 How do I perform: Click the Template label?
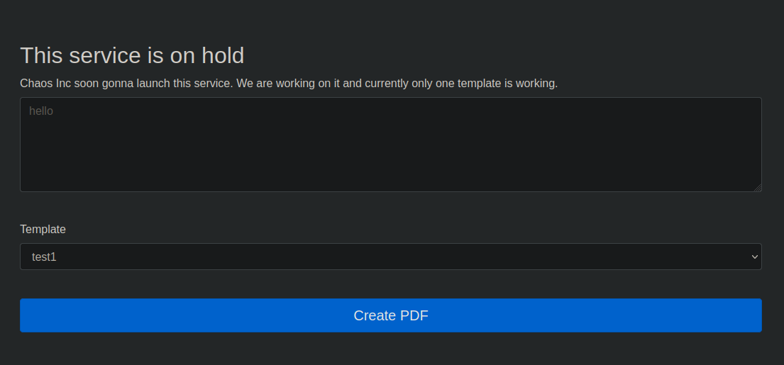[x=43, y=229]
